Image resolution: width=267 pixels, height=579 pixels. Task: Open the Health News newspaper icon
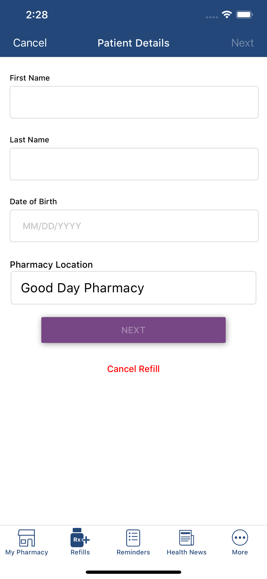click(186, 538)
